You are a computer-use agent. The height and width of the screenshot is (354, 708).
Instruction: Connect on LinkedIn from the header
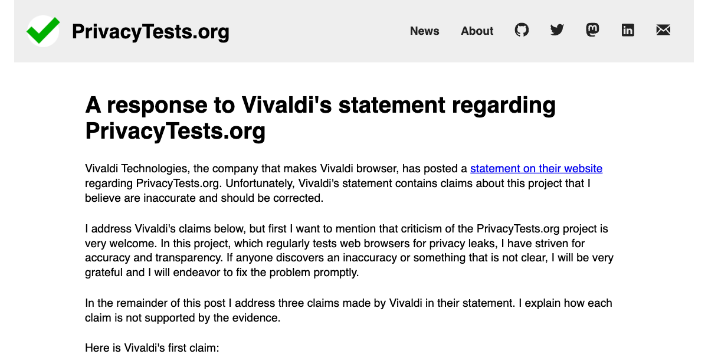(628, 30)
